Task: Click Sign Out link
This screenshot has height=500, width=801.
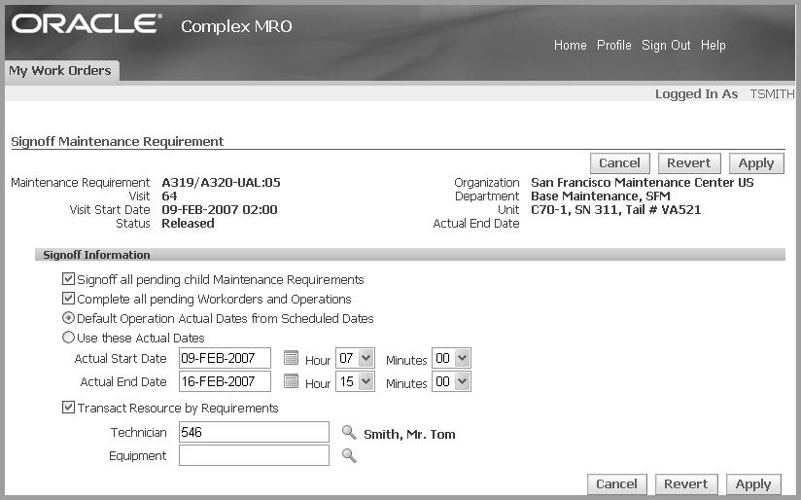Action: click(x=666, y=46)
